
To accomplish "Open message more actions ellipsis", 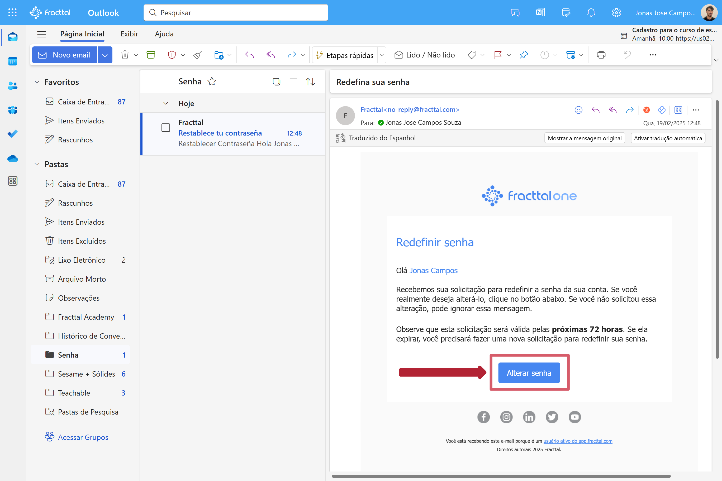I will tap(696, 110).
